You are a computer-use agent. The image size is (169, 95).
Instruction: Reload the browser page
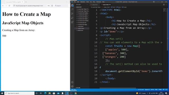click(x=10, y=6)
